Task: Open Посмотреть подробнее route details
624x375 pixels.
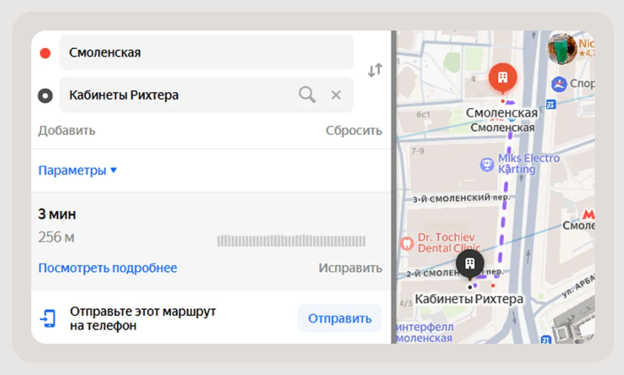Action: pyautogui.click(x=107, y=268)
